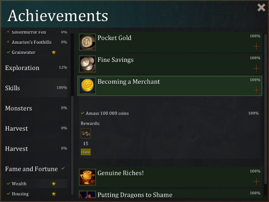
Task: Click the star next to Housing
Action: tap(54, 194)
